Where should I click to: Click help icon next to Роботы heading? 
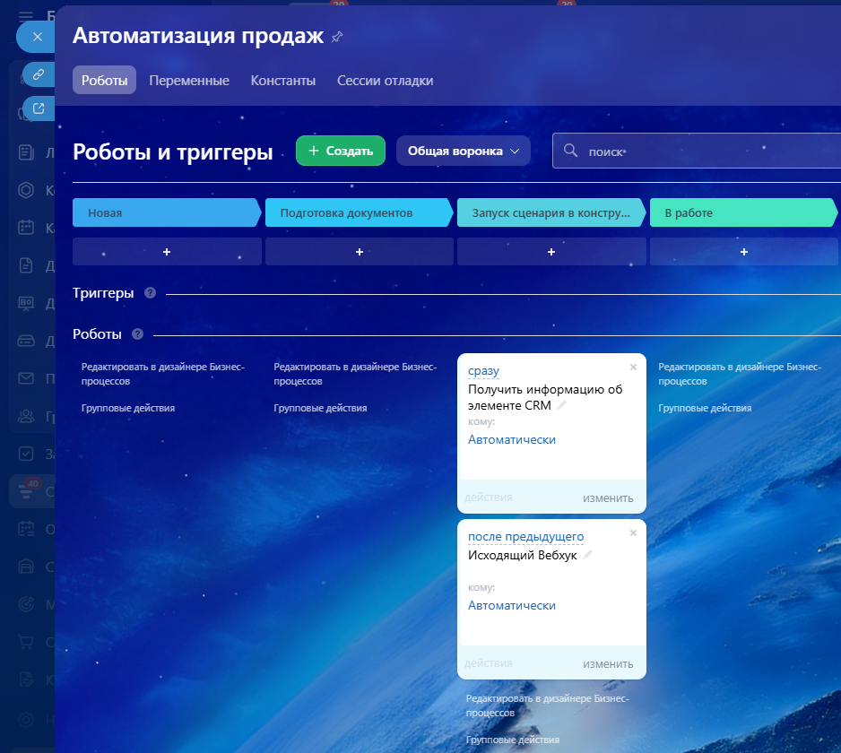(x=137, y=334)
